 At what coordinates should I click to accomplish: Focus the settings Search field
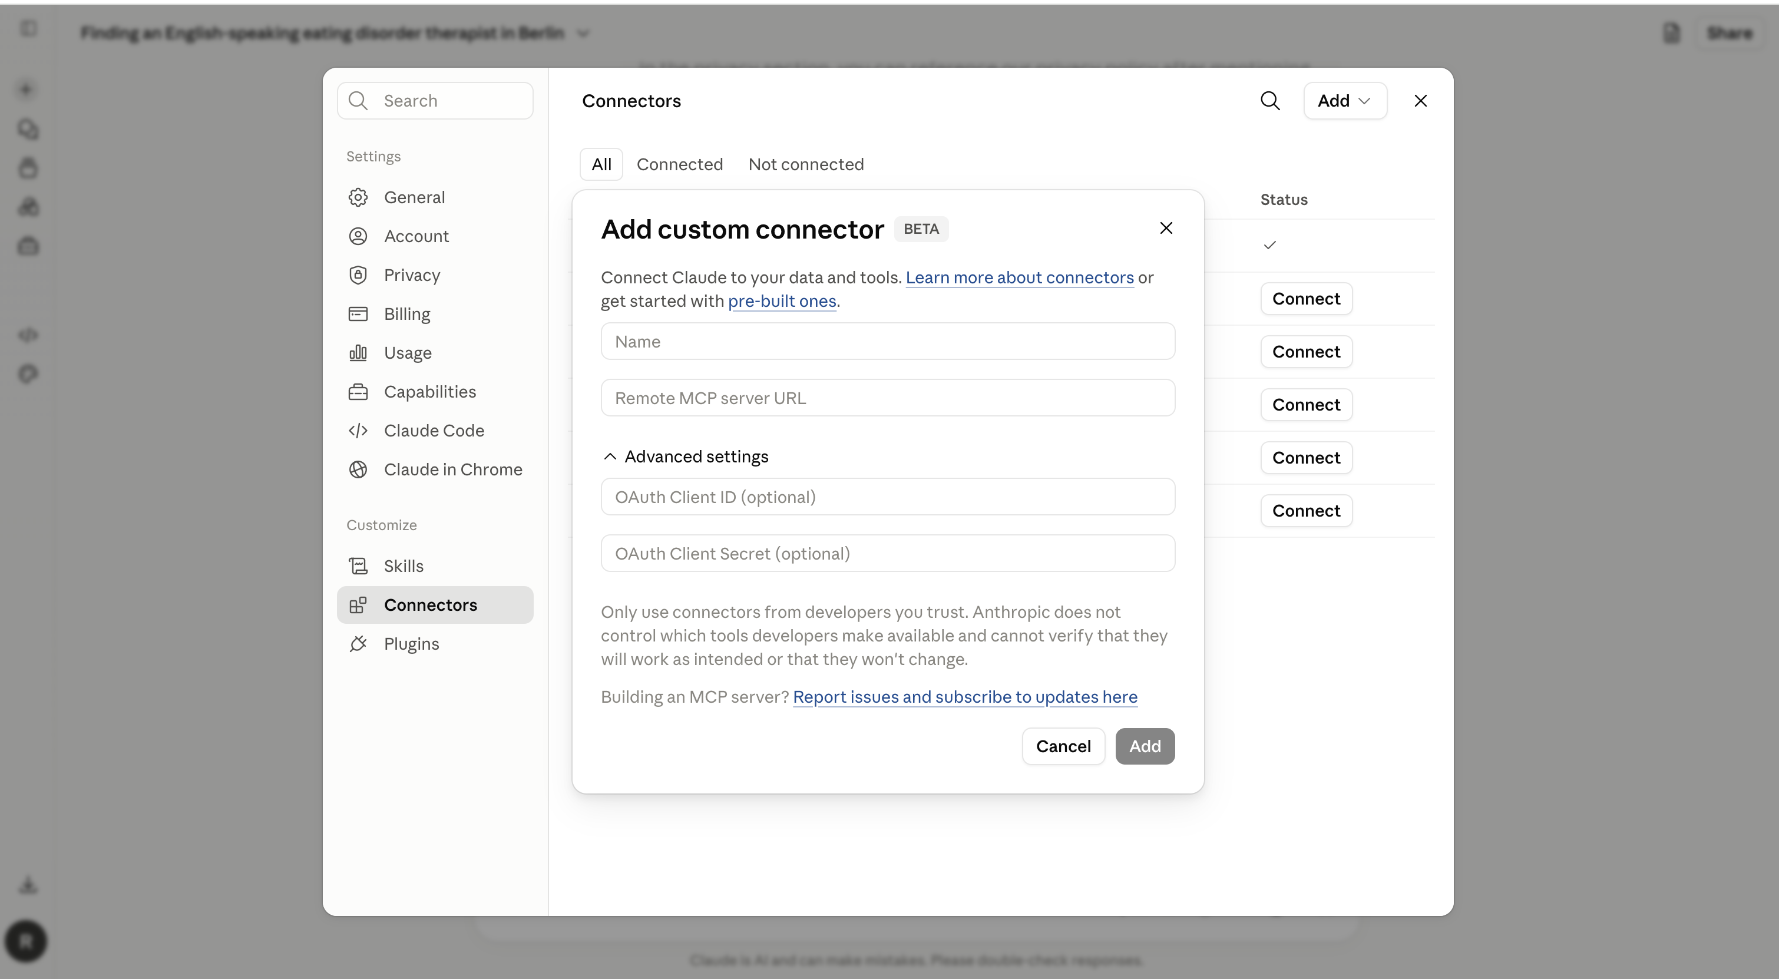(435, 101)
